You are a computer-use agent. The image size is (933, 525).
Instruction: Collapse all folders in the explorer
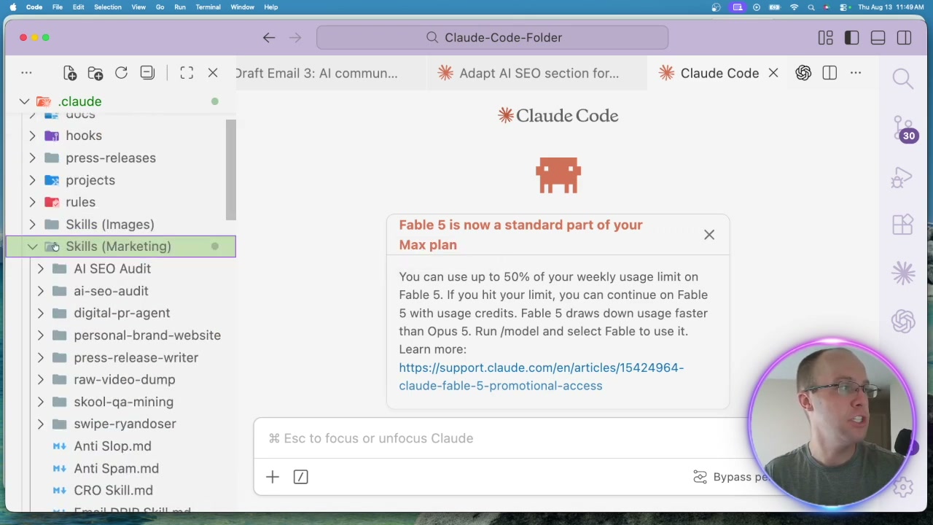pyautogui.click(x=147, y=73)
